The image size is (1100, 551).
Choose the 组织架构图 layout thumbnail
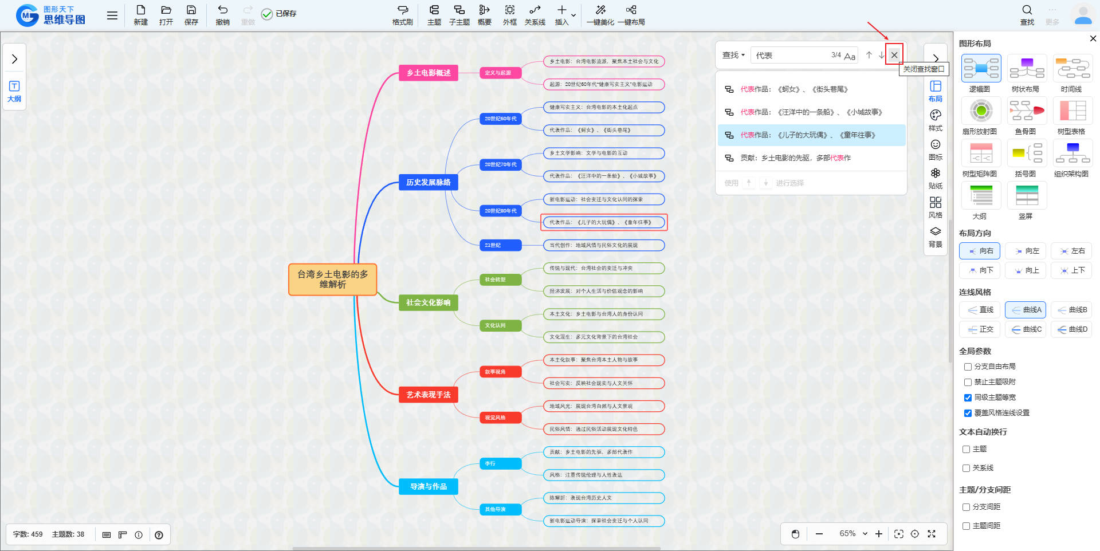tap(1072, 153)
